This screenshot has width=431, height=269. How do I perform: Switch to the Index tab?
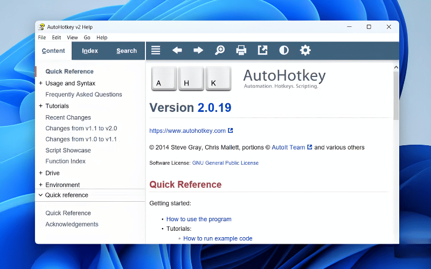click(x=90, y=51)
